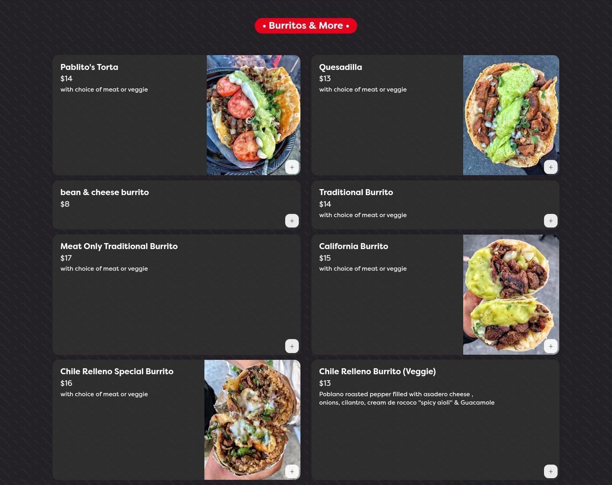Select Meat Only Traditional Burrito title
This screenshot has height=485, width=612.
point(119,246)
